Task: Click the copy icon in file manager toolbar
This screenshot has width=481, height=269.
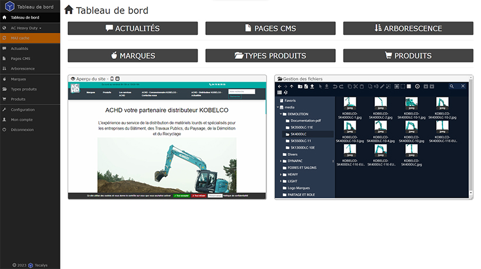Action: (x=350, y=86)
